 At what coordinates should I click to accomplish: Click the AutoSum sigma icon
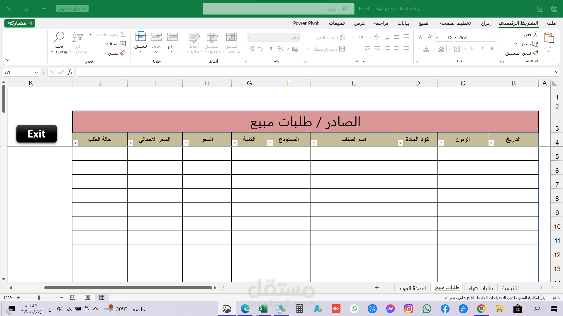[123, 34]
